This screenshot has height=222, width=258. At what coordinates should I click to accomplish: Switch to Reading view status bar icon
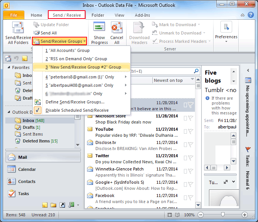[x=177, y=215]
